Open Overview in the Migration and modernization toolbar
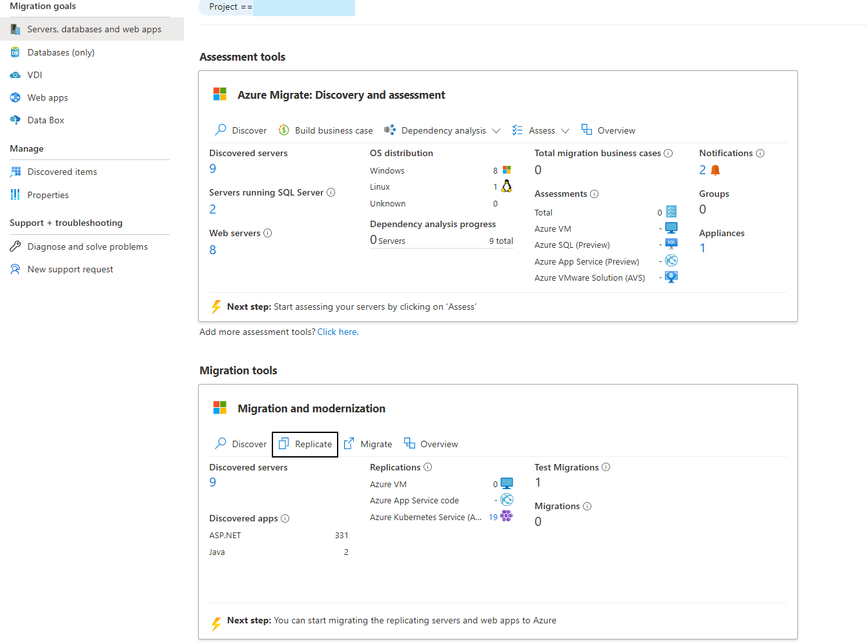 431,444
